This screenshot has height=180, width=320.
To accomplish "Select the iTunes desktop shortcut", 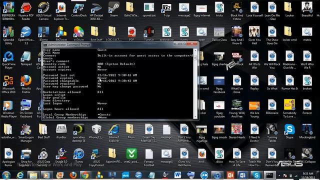I will click(79, 155).
